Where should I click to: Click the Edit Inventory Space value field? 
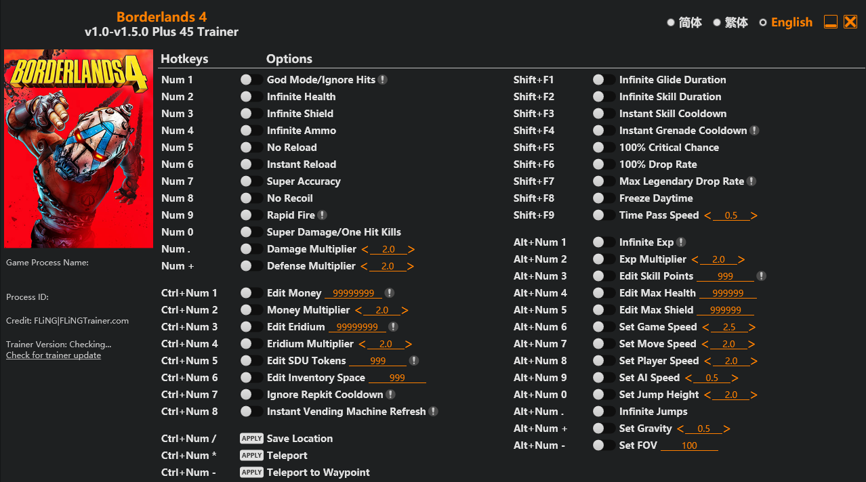pyautogui.click(x=397, y=378)
